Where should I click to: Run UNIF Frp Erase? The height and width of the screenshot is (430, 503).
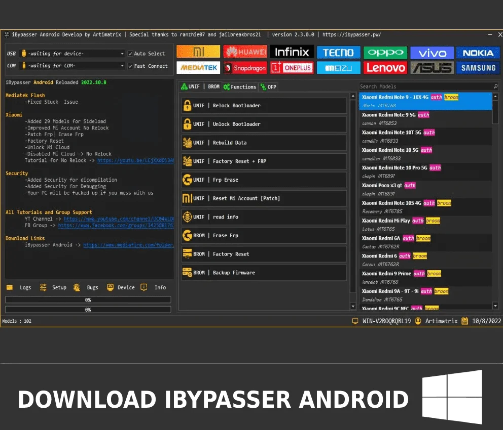(264, 180)
